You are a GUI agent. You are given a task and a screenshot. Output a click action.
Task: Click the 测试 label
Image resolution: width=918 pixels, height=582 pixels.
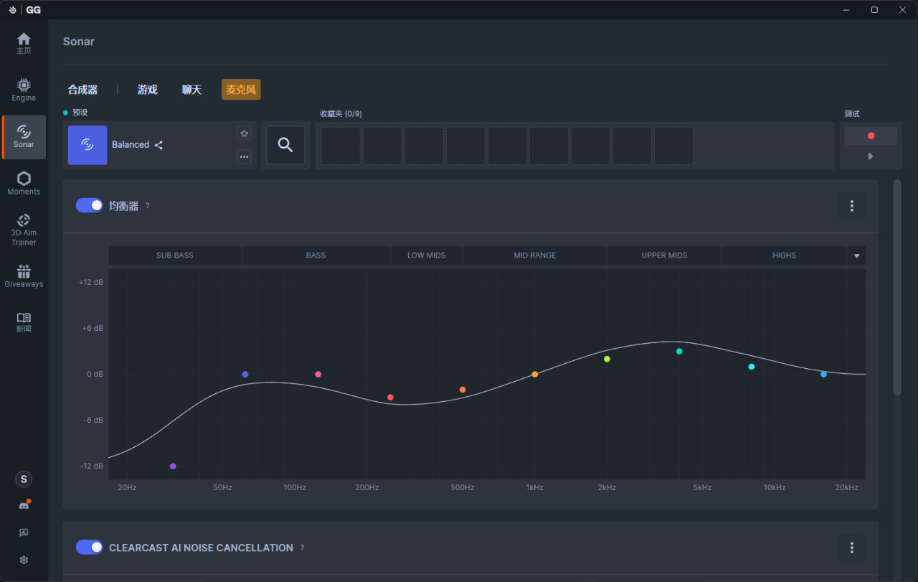point(852,114)
